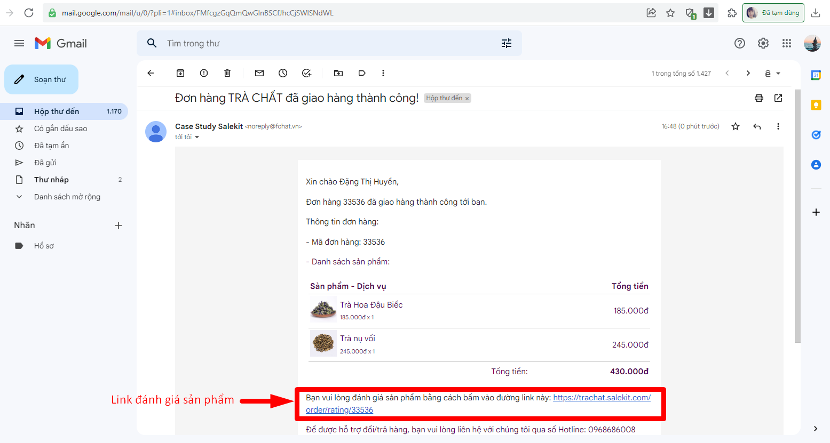This screenshot has height=443, width=830.
Task: Snooze this email with the clock icon
Action: point(283,73)
